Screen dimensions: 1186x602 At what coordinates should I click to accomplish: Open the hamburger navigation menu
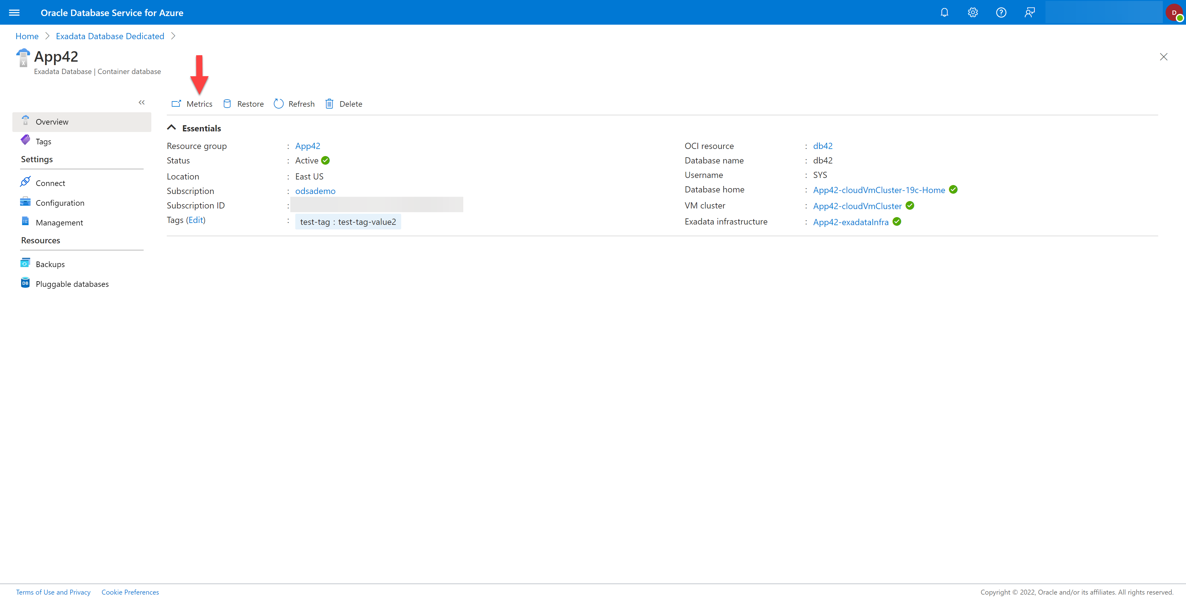14,12
